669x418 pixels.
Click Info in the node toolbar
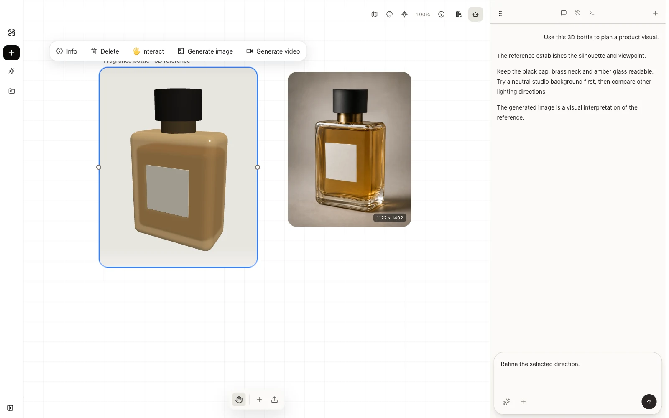pos(67,51)
